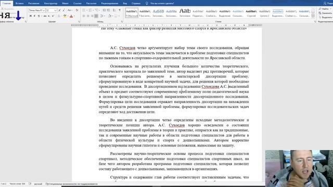This screenshot has height=187, width=333.
Task: Select the Без интервала style
Action: 145,12
